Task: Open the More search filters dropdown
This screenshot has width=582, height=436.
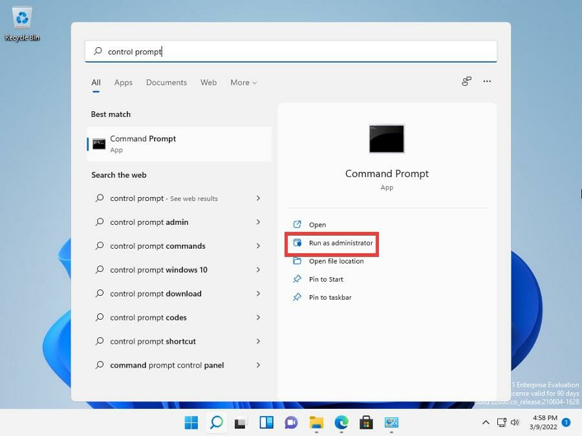Action: [243, 83]
